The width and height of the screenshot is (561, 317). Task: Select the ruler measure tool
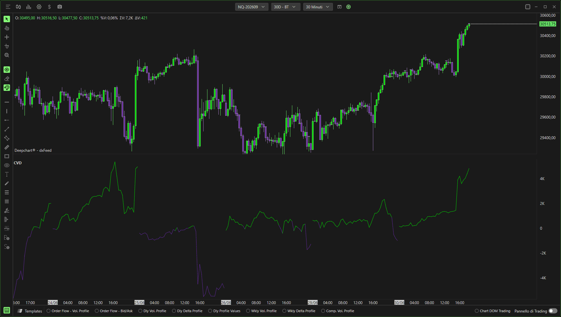(7, 147)
